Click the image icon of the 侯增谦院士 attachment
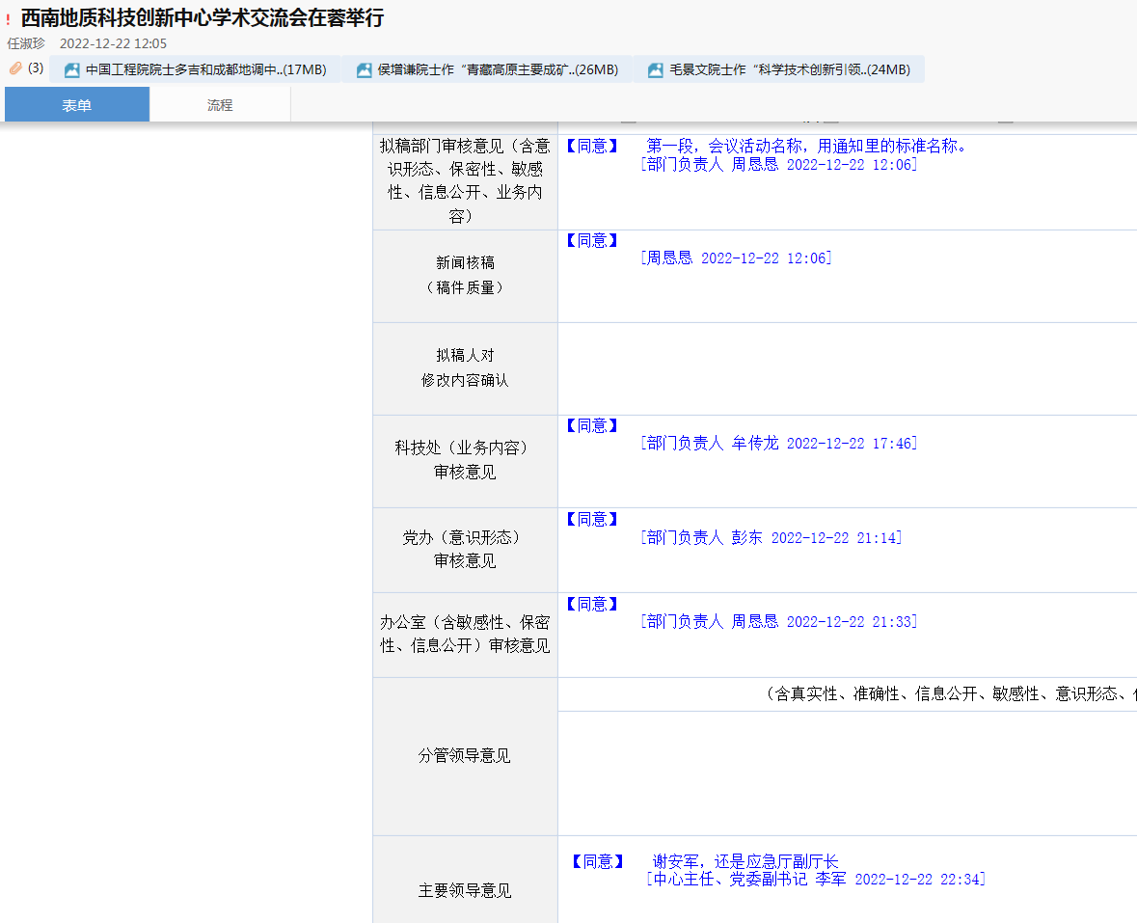1137x923 pixels. [x=364, y=69]
